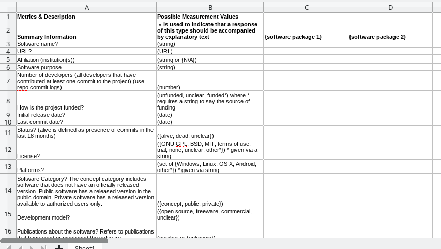Click the 'Affiliation (institution(s))' cell
The height and width of the screenshot is (249, 441).
86,59
